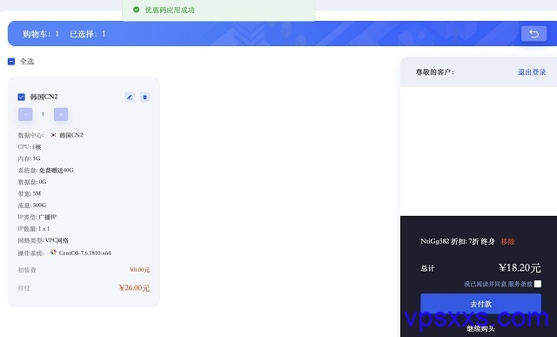The image size is (557, 337).
Task: Click the IP类型: 广播IP row
Action: tap(37, 217)
